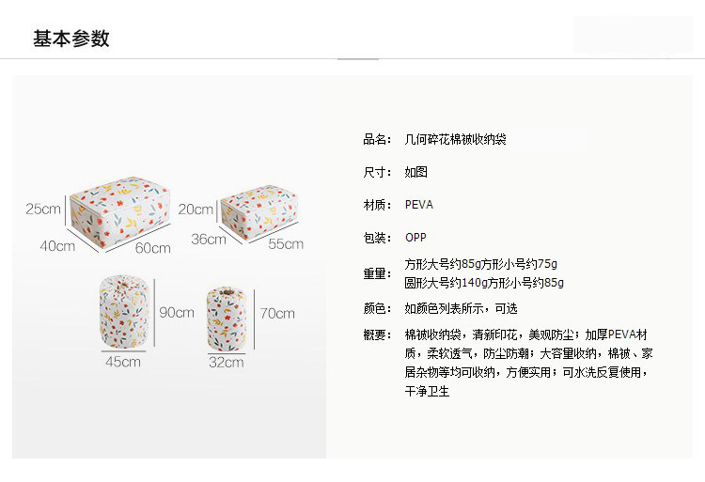Viewport: 705px width, 482px height.
Task: Click the 40cm width label
Action: click(57, 246)
